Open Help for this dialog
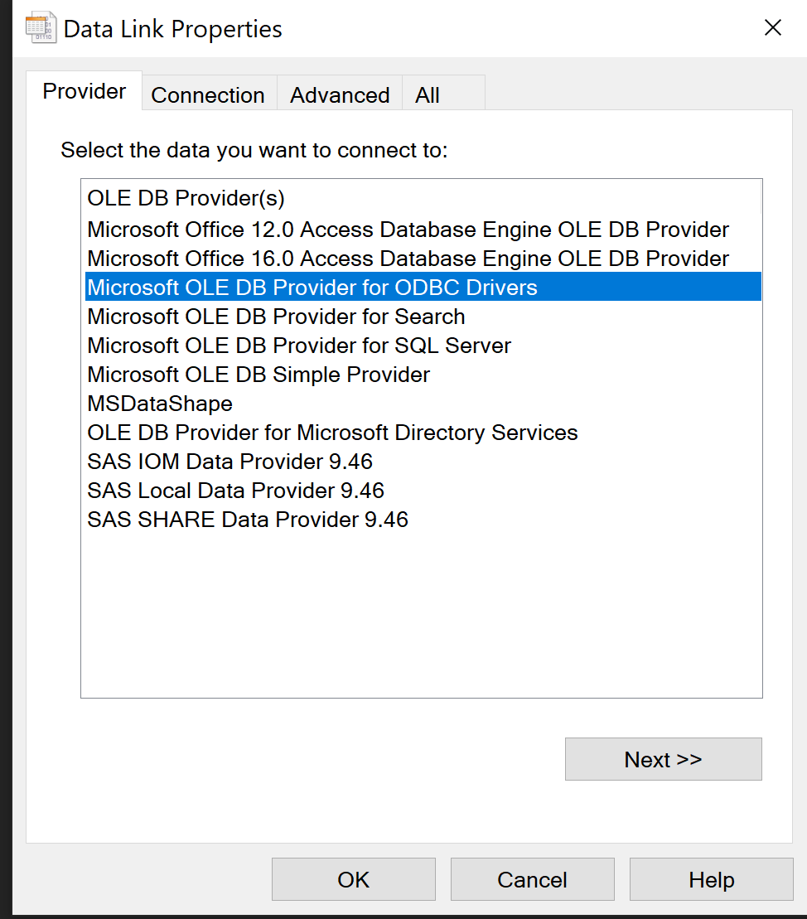Screen dimensions: 807x919 (711, 879)
